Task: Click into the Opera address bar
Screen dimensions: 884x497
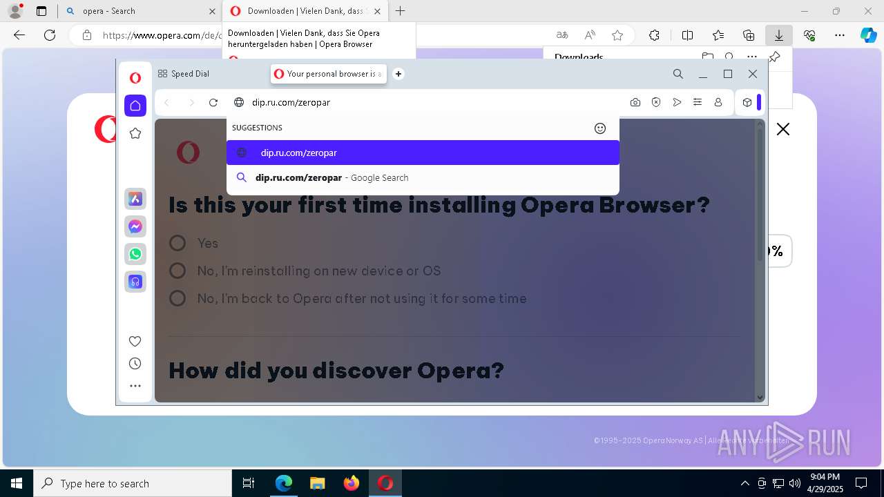Action: 428,102
